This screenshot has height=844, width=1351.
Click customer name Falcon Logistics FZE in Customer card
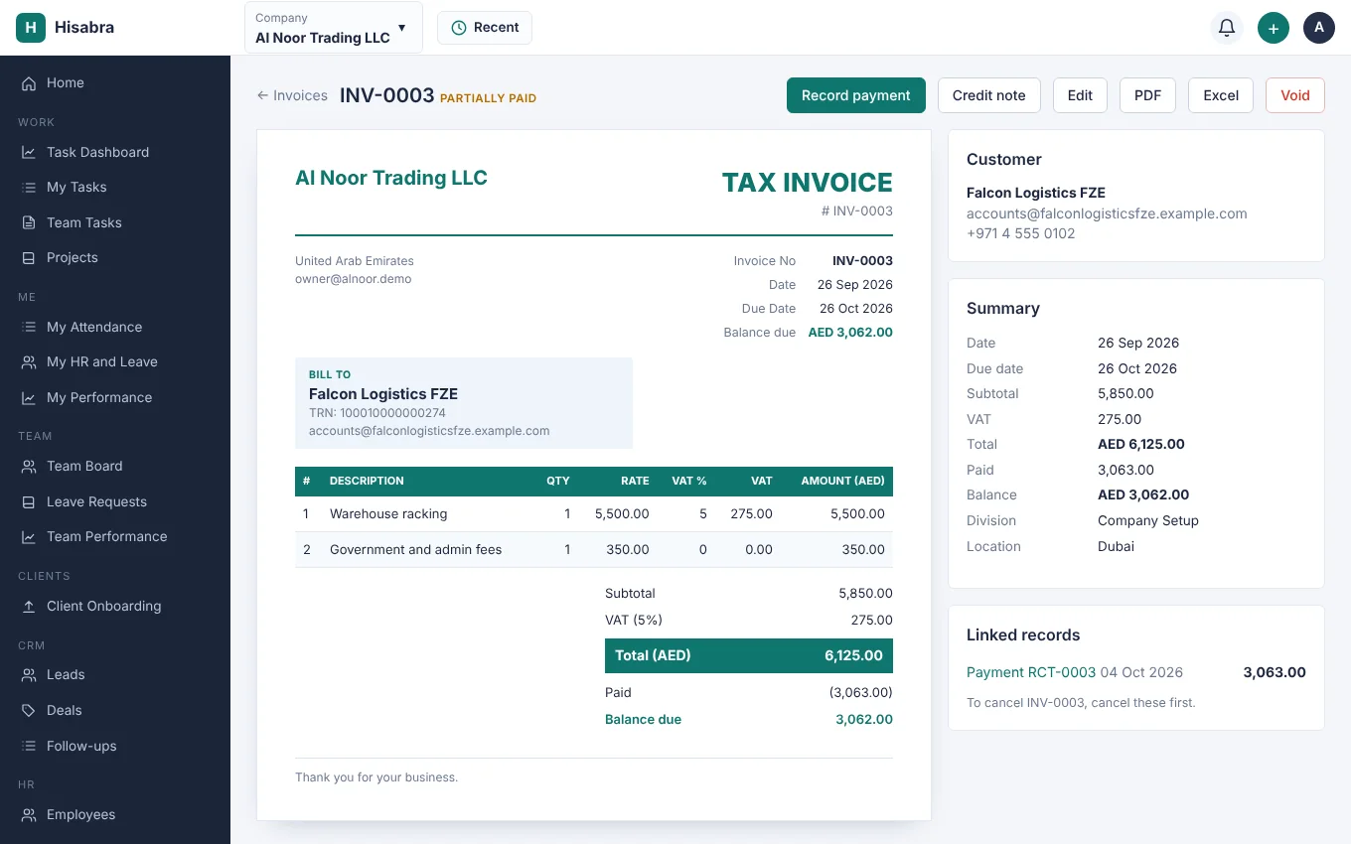[x=1036, y=193]
